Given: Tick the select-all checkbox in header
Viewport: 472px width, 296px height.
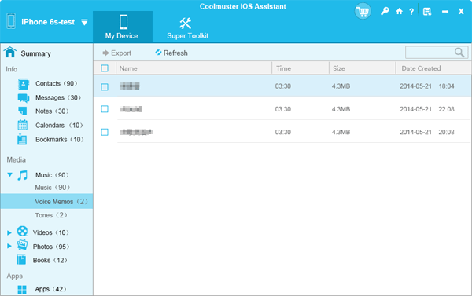Looking at the screenshot, I should pos(105,68).
